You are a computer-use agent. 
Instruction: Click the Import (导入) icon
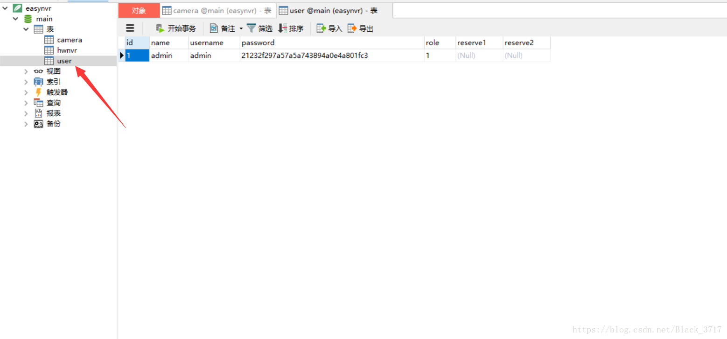coord(321,28)
